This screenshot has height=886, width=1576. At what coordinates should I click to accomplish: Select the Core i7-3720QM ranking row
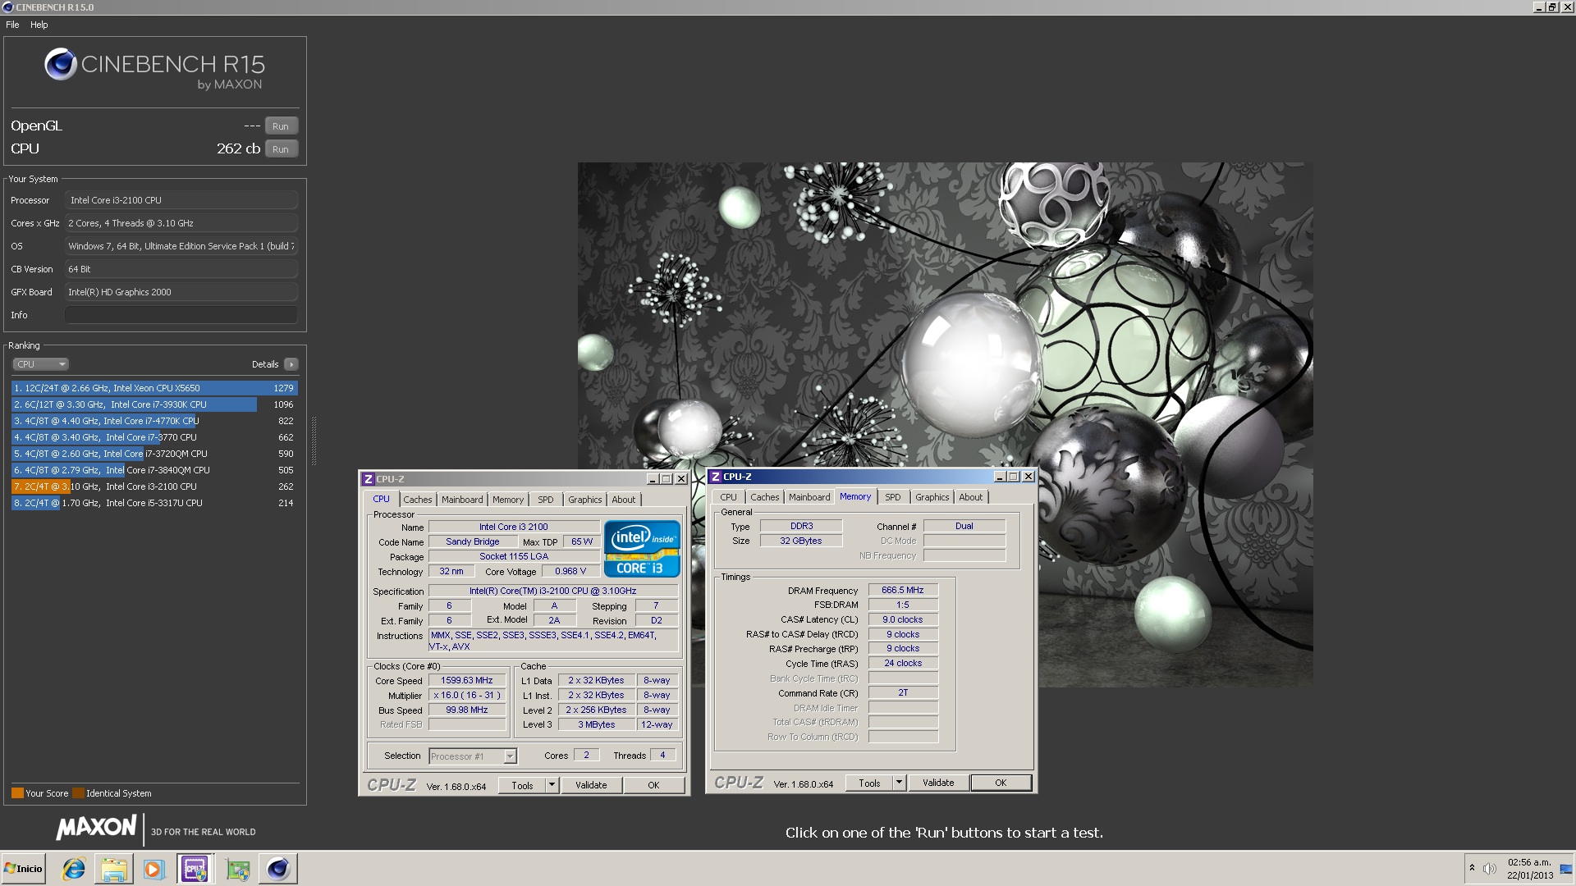tap(154, 454)
